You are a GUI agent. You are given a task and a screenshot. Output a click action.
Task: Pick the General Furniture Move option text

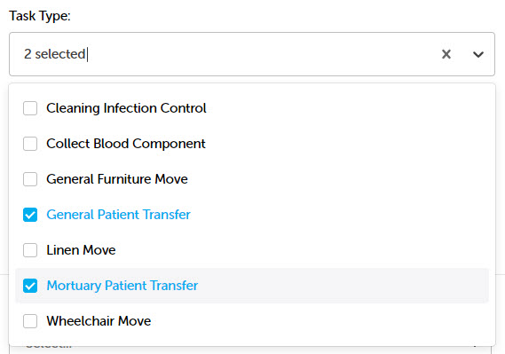117,179
